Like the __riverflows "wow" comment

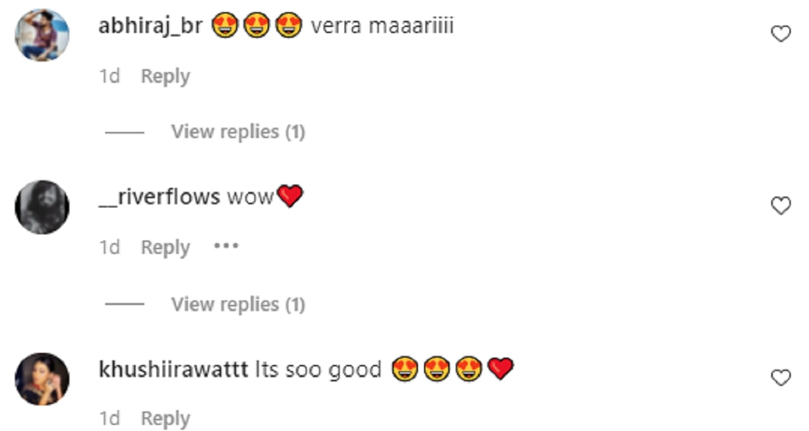781,206
